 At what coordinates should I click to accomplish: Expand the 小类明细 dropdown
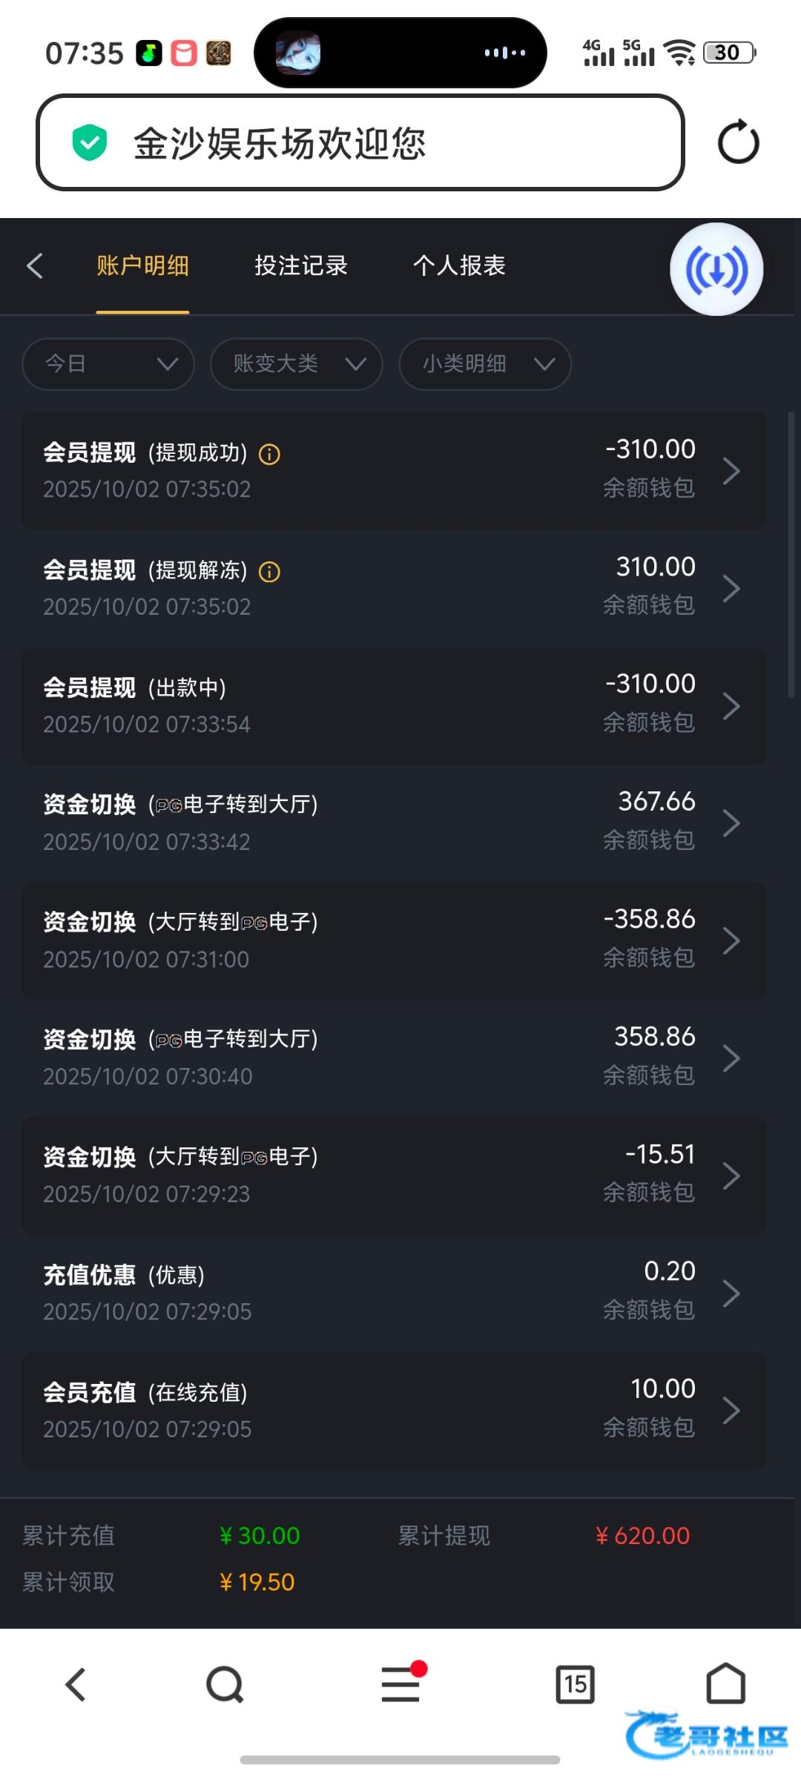tap(485, 364)
